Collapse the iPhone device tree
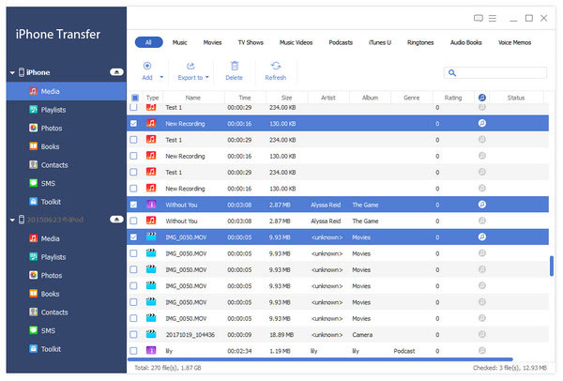This screenshot has height=381, width=563. [12, 72]
